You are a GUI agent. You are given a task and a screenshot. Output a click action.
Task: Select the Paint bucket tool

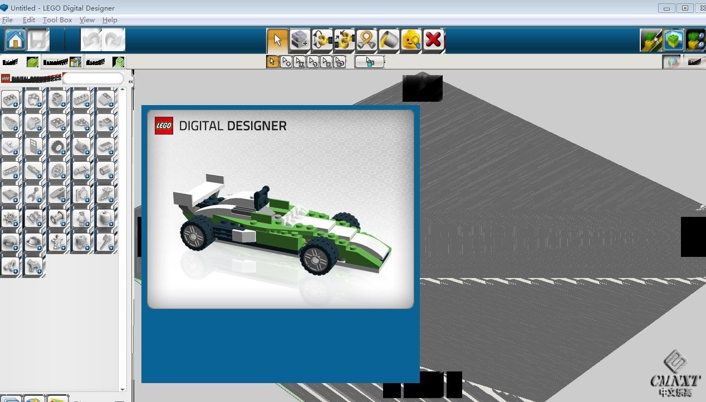pos(389,40)
